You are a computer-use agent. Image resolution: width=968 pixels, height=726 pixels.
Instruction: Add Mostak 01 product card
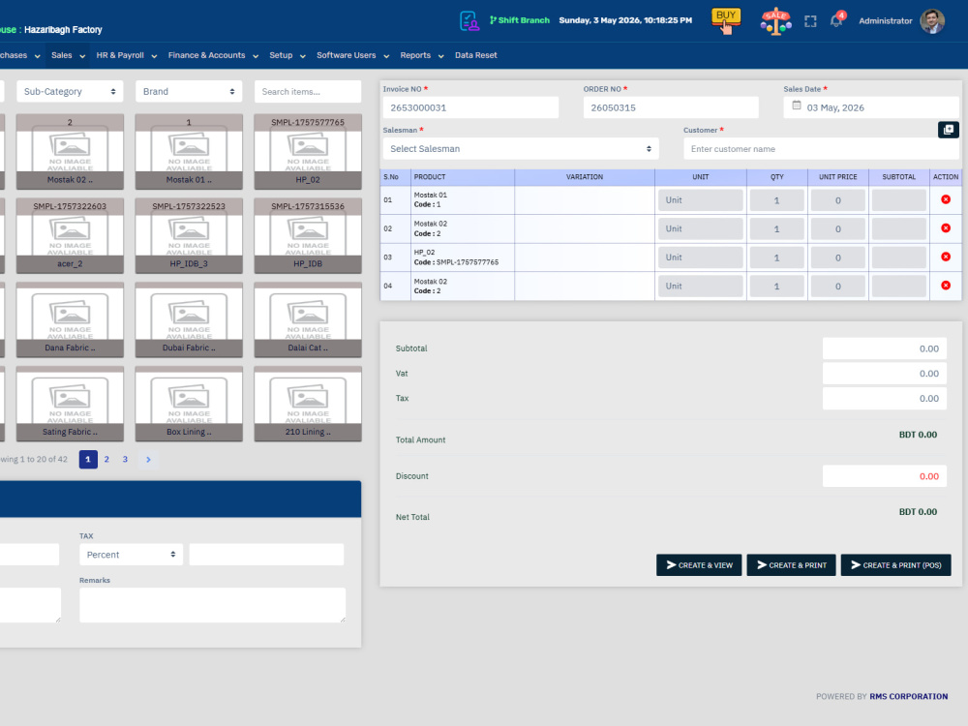189,152
